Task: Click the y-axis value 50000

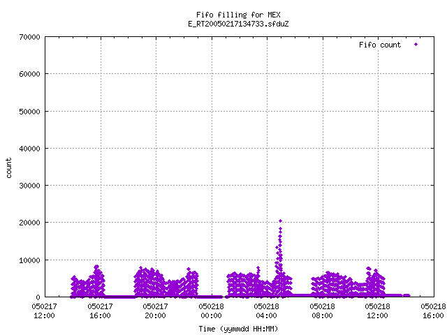Action: click(x=29, y=112)
